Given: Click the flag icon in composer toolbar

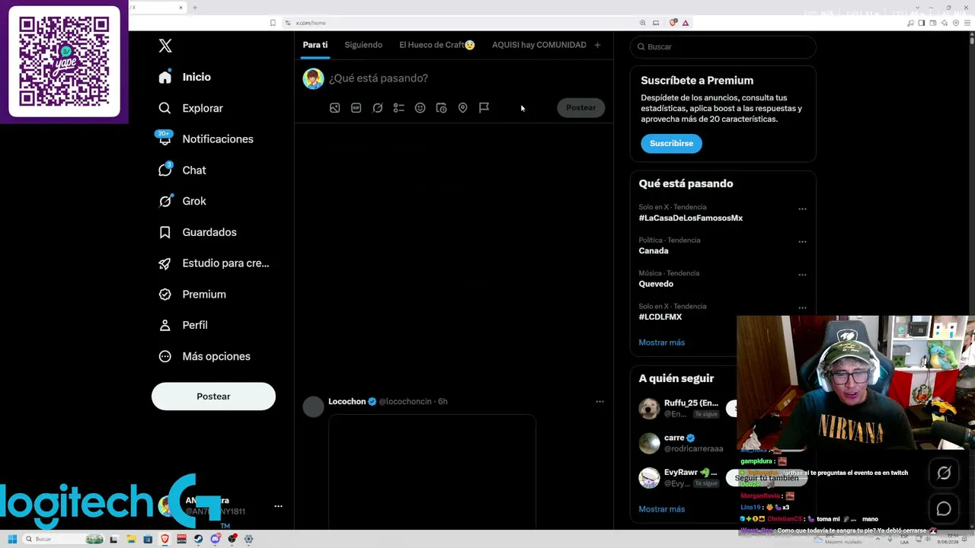Looking at the screenshot, I should click(484, 108).
